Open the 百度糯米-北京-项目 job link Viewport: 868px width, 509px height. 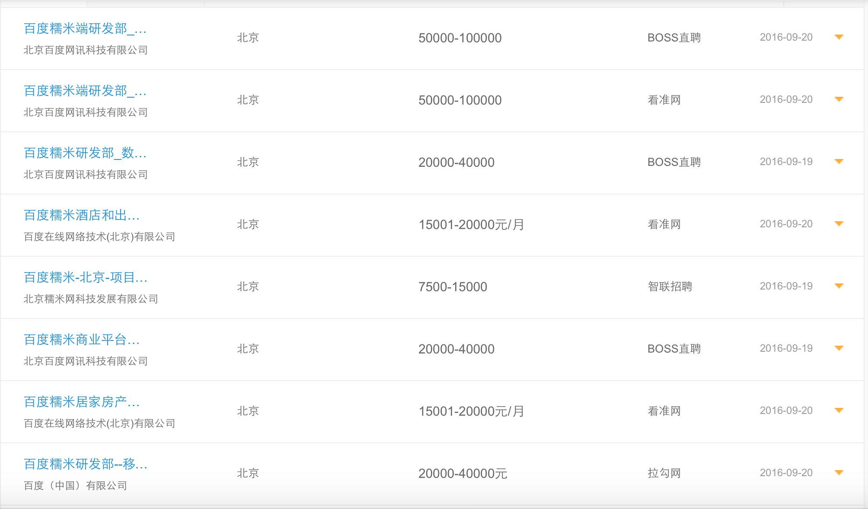click(86, 278)
